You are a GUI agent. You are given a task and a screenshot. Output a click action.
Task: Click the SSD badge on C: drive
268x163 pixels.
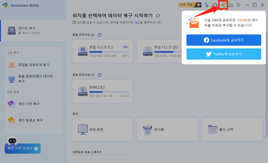pos(125,47)
